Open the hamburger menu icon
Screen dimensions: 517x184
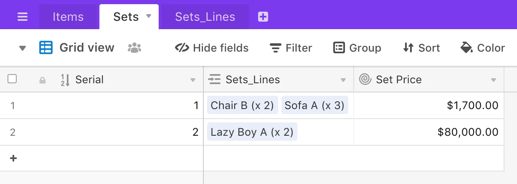[x=23, y=17]
